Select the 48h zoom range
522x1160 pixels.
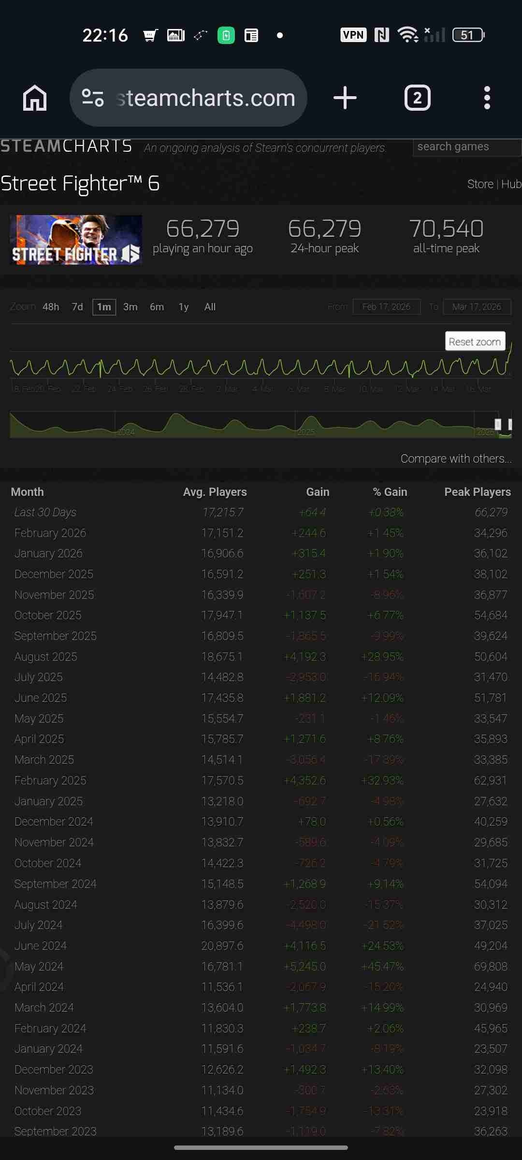coord(51,307)
